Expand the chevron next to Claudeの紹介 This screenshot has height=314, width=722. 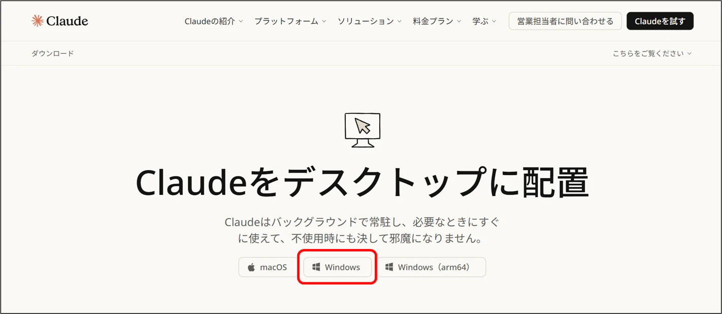pos(241,21)
